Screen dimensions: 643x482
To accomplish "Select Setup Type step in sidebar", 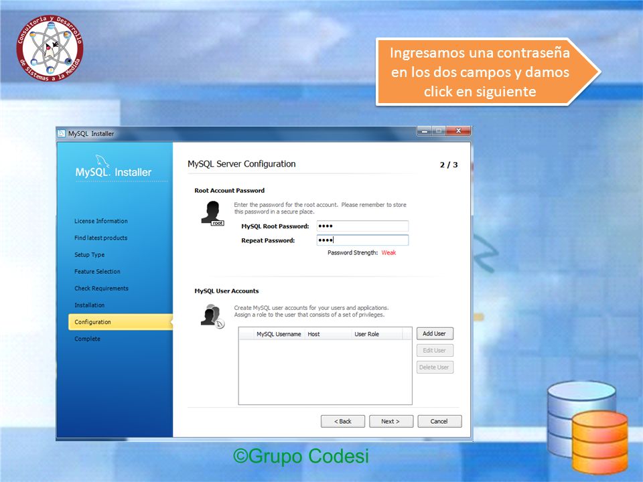I will pyautogui.click(x=89, y=254).
